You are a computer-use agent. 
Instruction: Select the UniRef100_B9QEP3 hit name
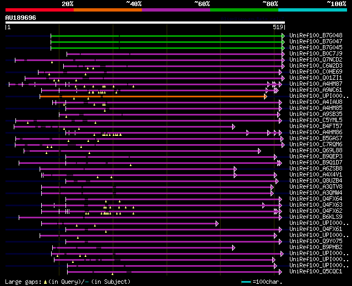(x=316, y=157)
